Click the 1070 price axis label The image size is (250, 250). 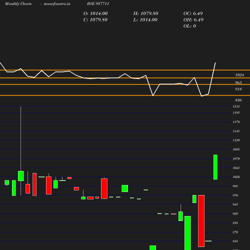(236, 158)
